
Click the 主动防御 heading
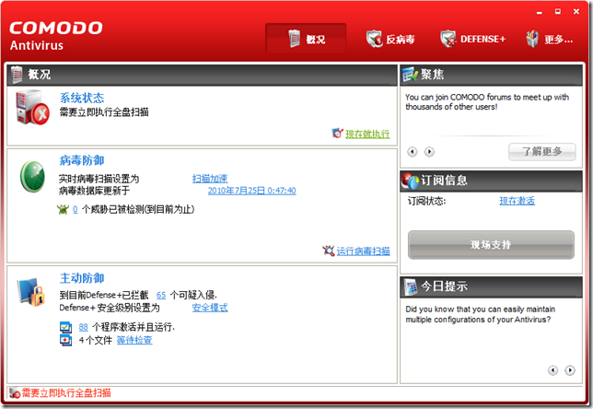pos(82,278)
